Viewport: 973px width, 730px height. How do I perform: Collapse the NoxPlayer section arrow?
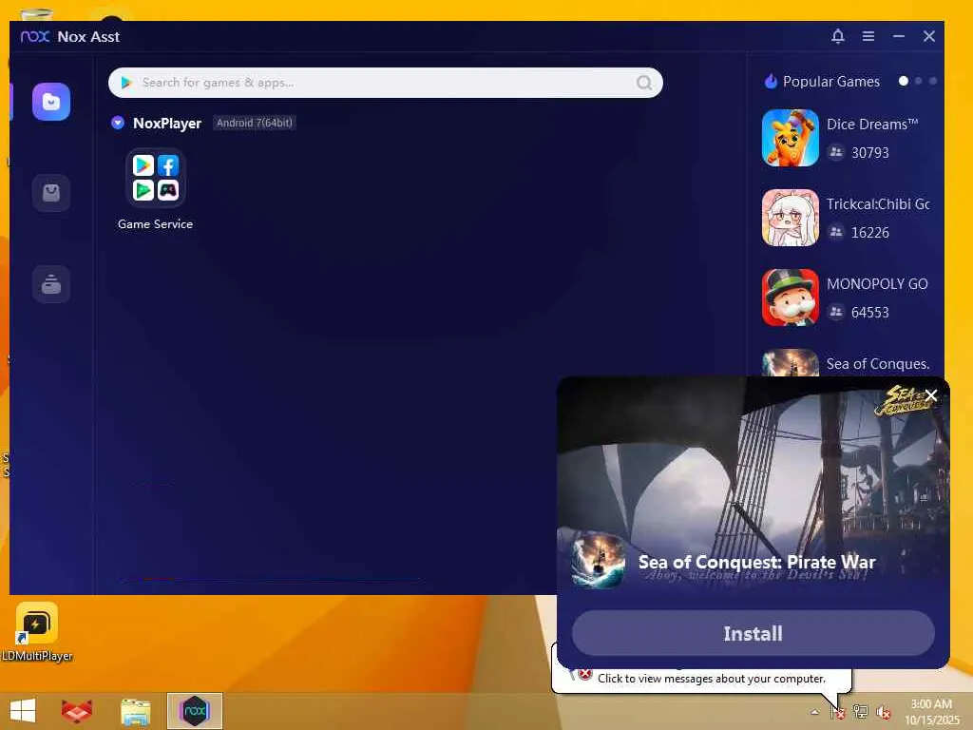pos(117,123)
